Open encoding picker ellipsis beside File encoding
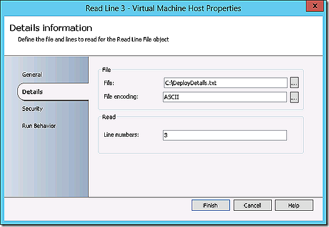 294,98
